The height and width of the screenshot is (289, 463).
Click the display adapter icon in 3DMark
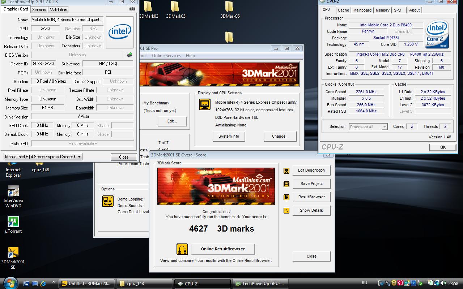pos(205,105)
